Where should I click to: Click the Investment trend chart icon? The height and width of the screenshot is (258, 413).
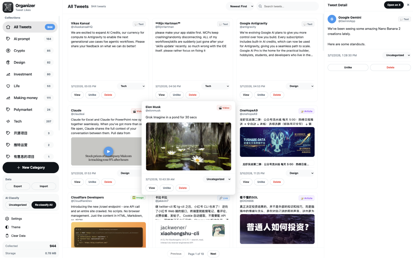(x=8, y=74)
